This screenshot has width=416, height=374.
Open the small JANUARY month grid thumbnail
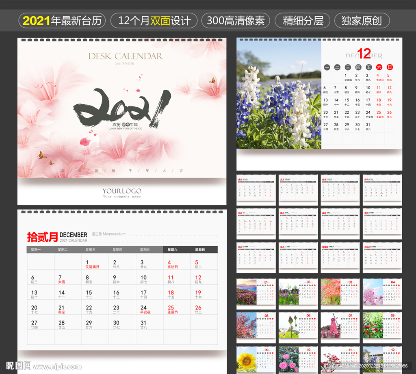click(256, 190)
